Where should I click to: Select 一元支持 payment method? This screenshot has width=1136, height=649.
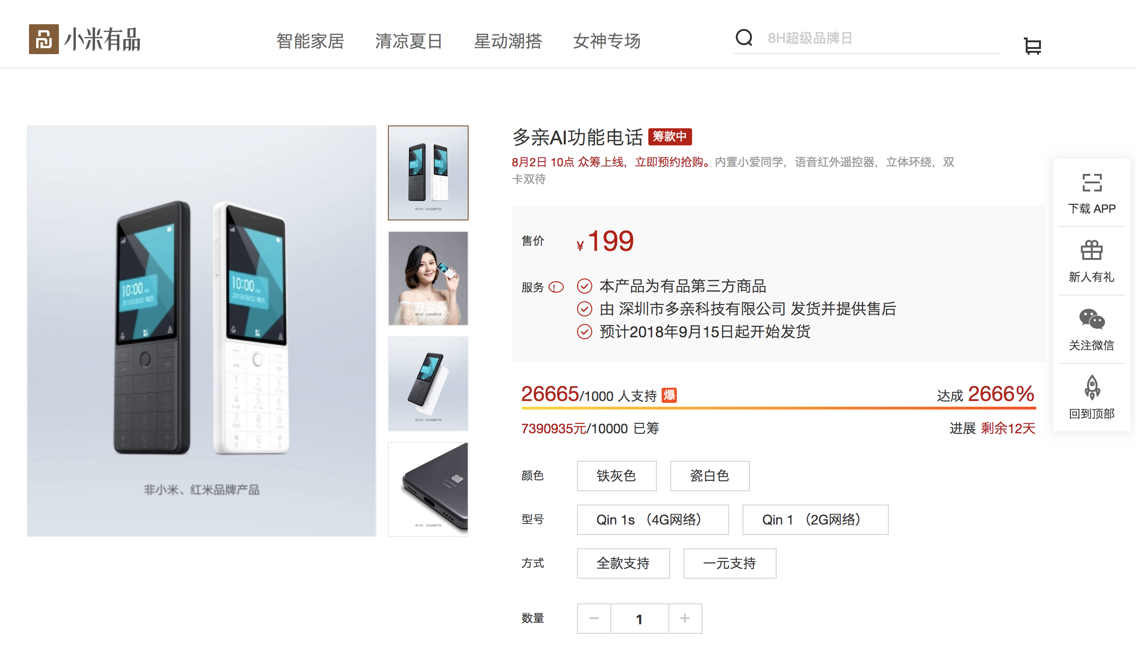730,563
